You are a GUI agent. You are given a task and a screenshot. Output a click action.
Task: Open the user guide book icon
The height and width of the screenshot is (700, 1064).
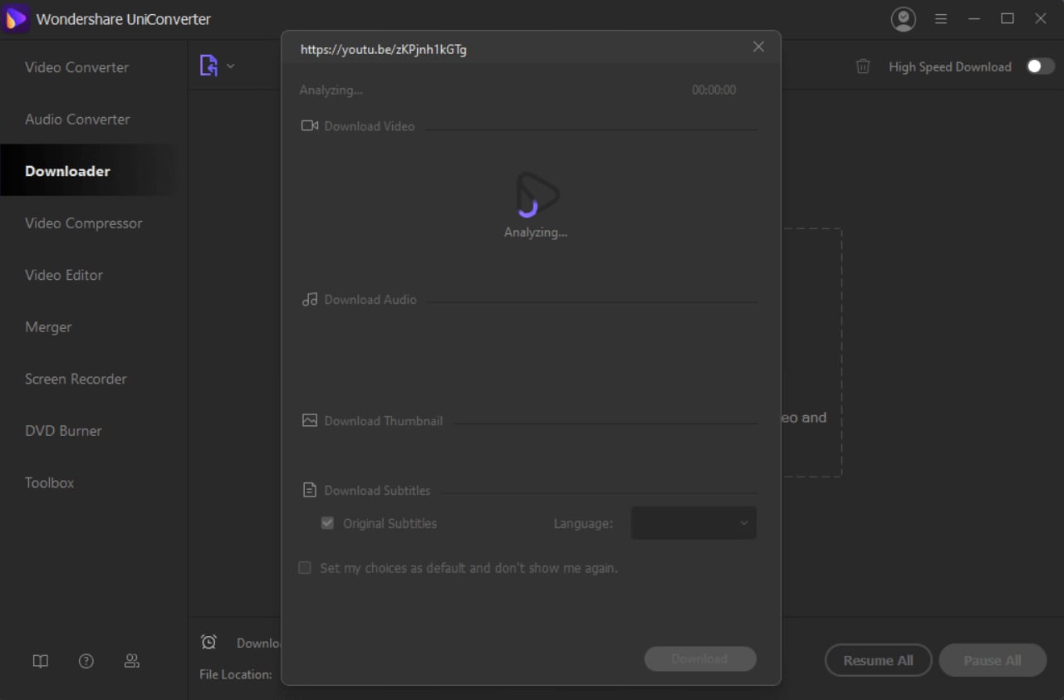coord(41,661)
